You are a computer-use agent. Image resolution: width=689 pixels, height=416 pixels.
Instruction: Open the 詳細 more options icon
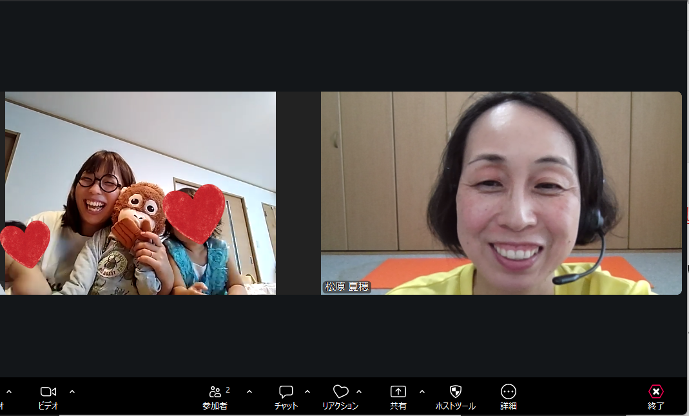pos(509,391)
